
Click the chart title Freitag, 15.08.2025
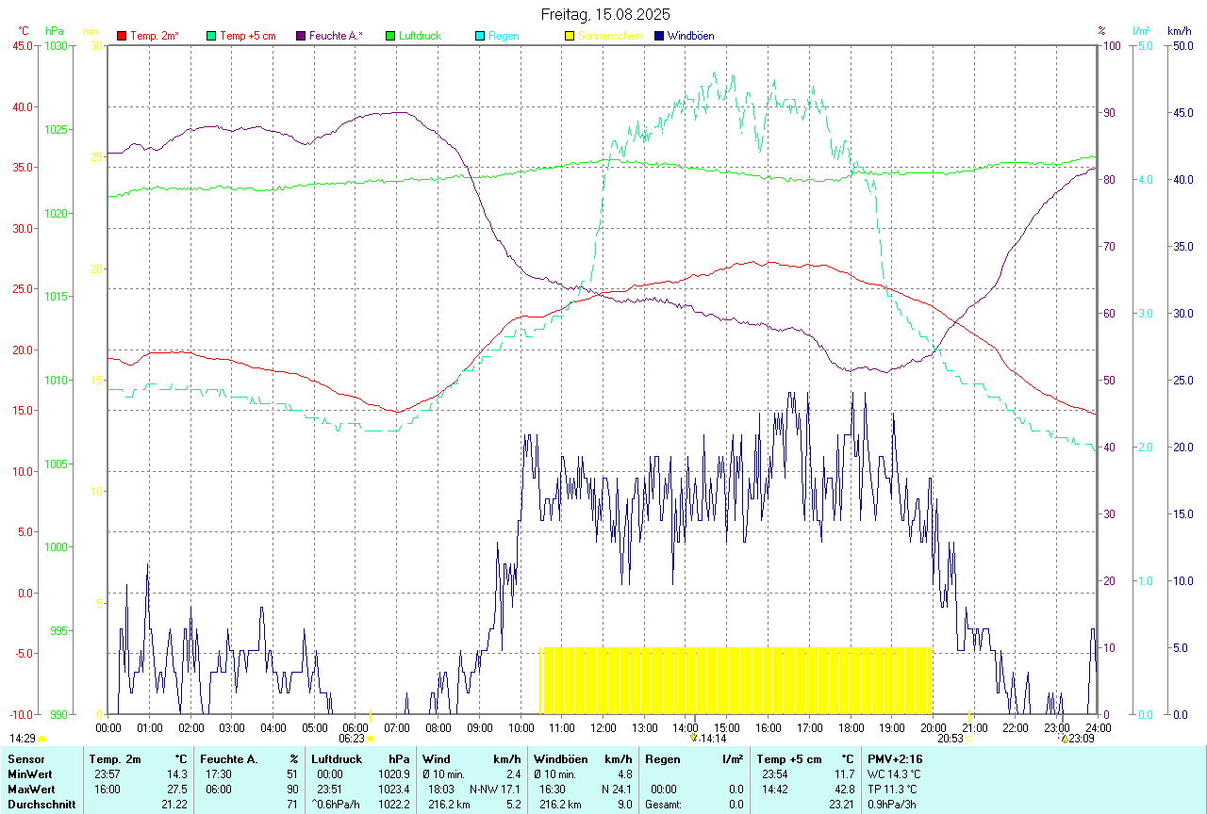[605, 14]
